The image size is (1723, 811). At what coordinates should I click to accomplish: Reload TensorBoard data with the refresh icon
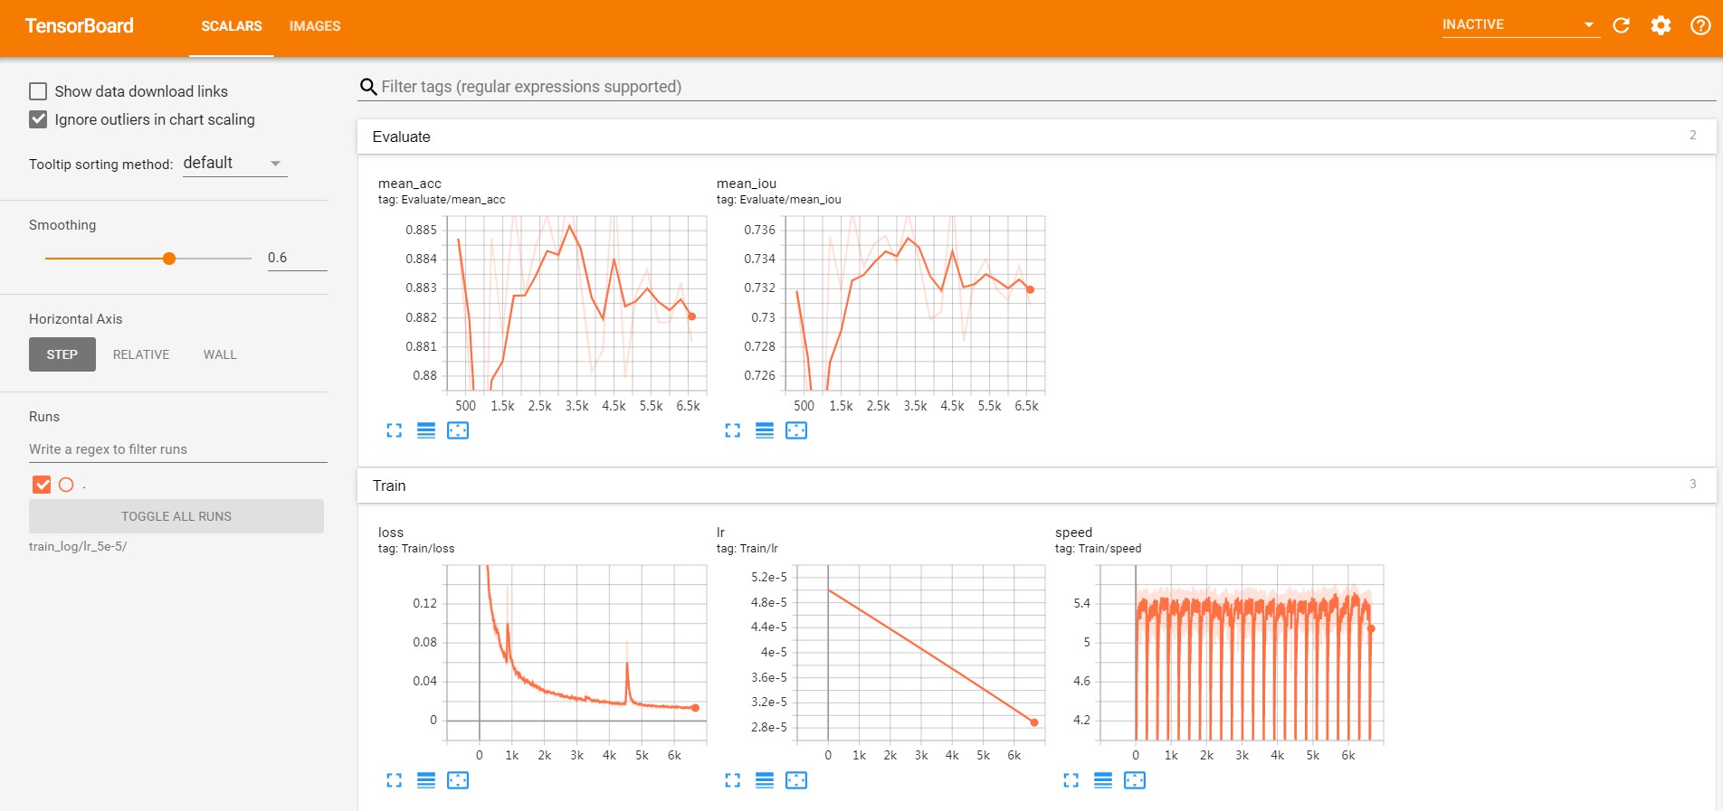(x=1621, y=25)
